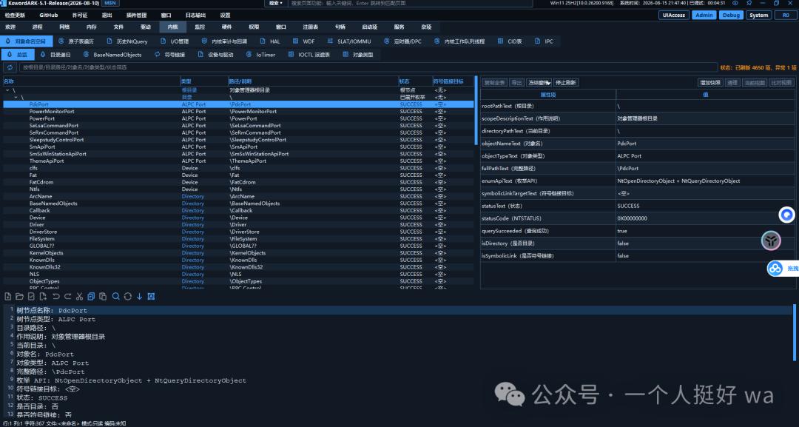Viewport: 799px width, 427px height.
Task: Open the 内核审计与回调 tab
Action: [225, 41]
